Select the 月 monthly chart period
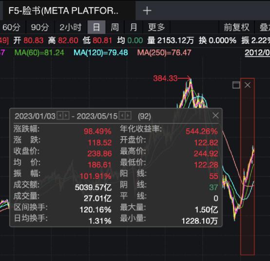 point(134,27)
